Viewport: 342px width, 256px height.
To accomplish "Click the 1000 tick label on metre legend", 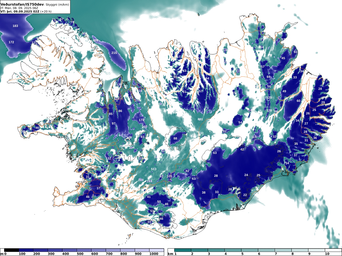I will [154, 254].
